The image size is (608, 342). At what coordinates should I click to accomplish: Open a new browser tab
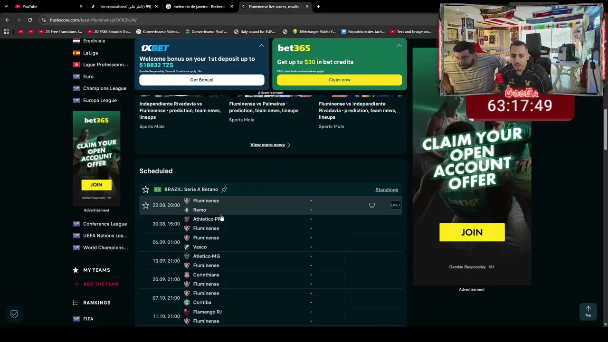(x=318, y=7)
